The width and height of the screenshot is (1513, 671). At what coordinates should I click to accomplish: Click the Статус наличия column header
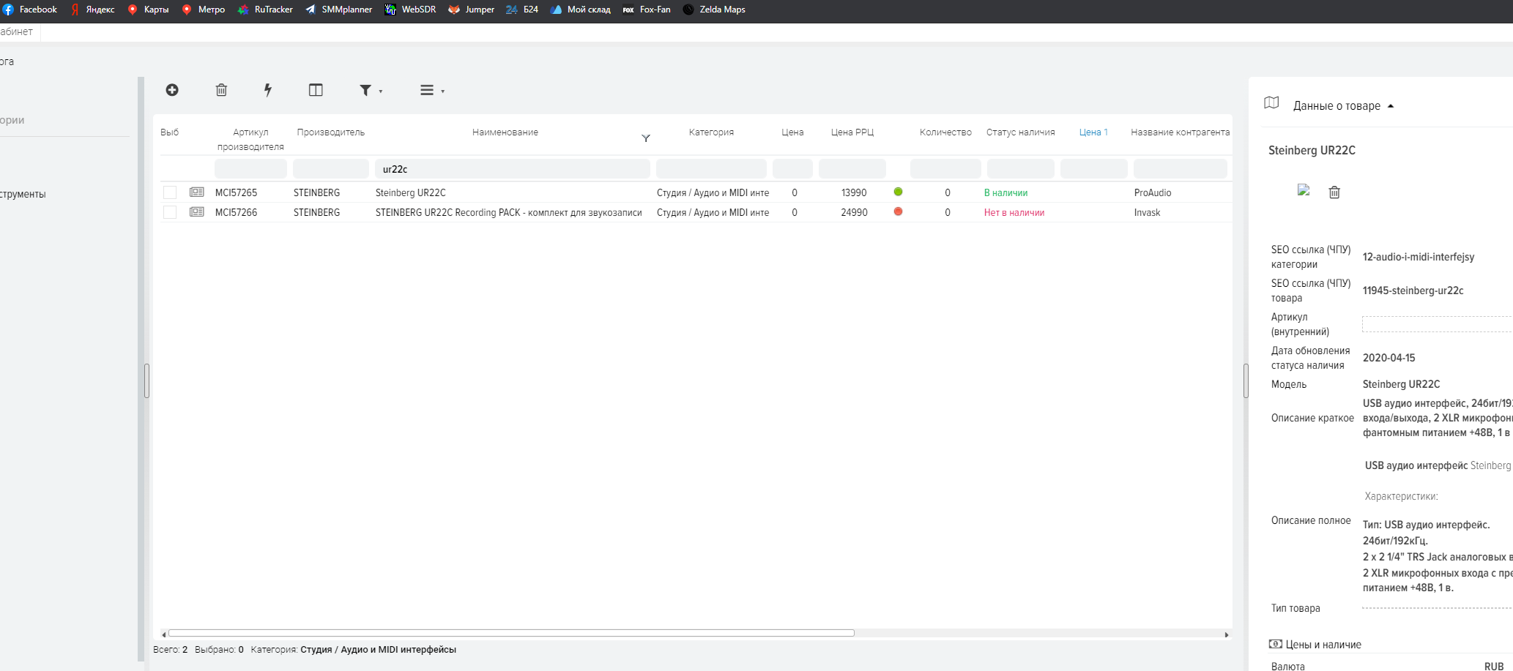(1021, 132)
